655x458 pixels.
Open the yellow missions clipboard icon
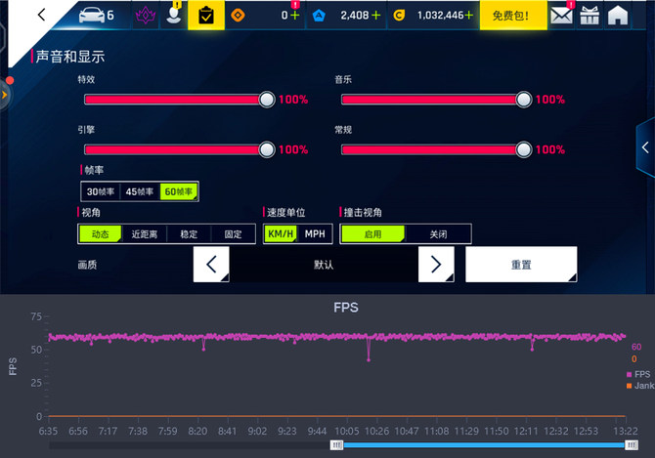click(x=205, y=16)
